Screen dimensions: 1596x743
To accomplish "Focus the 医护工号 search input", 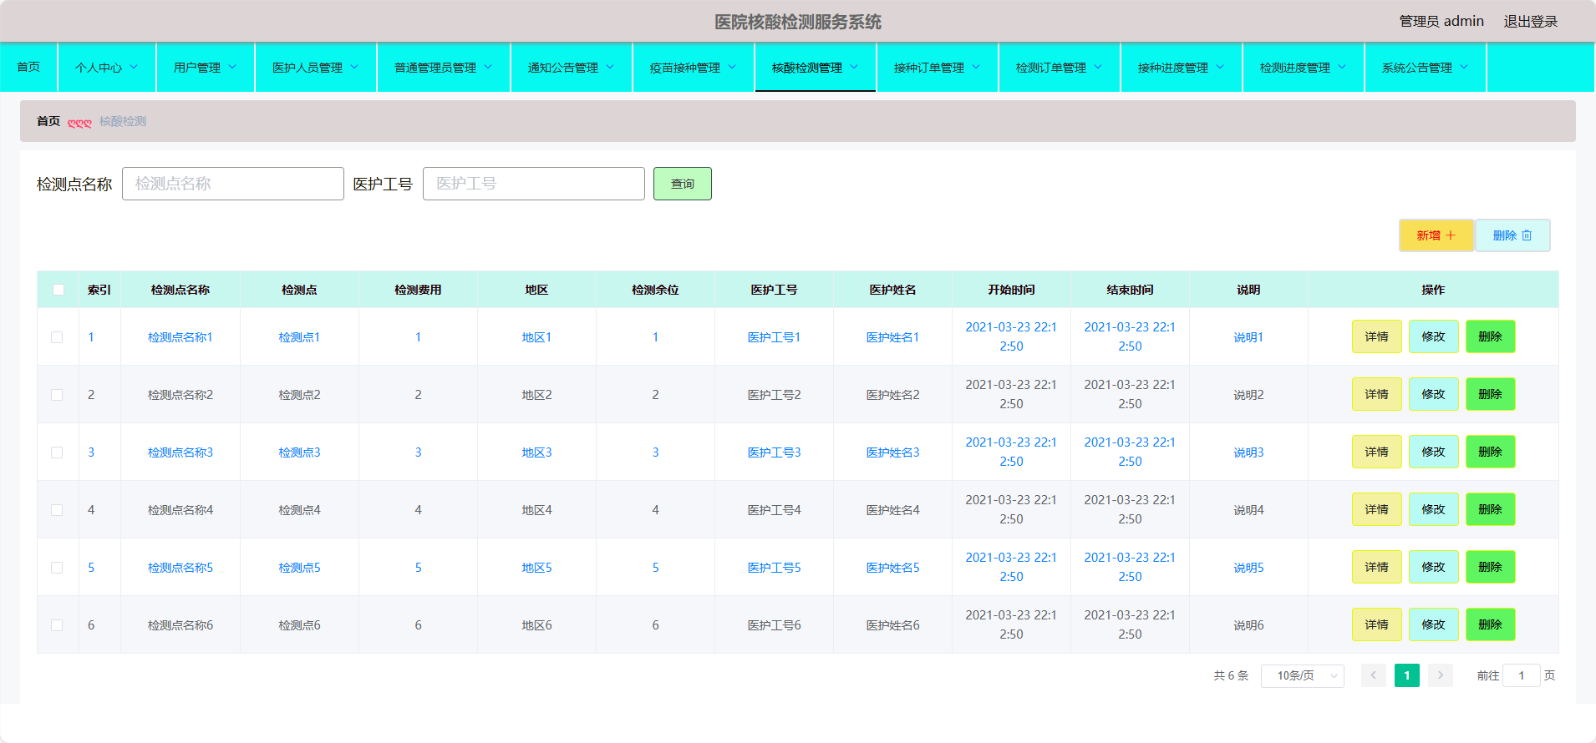I will (x=534, y=184).
